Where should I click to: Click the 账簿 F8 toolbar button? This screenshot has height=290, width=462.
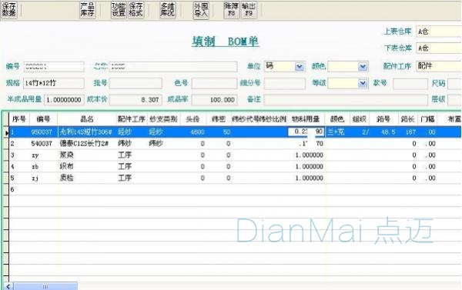tap(231, 10)
